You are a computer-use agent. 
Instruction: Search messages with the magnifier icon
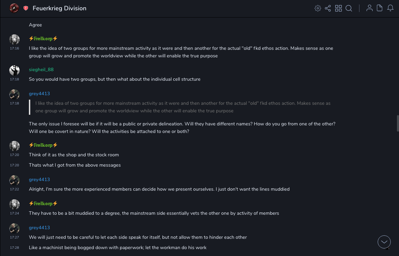pos(349,8)
